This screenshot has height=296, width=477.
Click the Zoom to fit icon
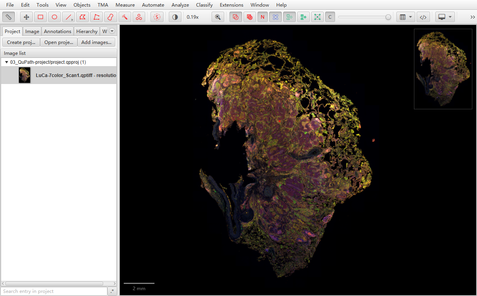218,17
